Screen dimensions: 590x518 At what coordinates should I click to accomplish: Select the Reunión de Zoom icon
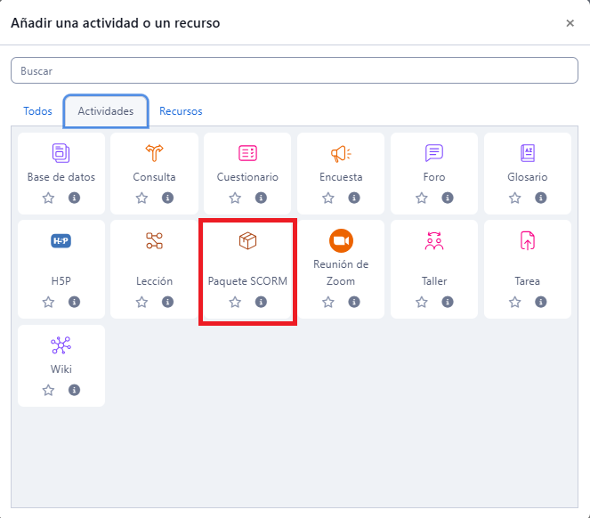point(341,240)
